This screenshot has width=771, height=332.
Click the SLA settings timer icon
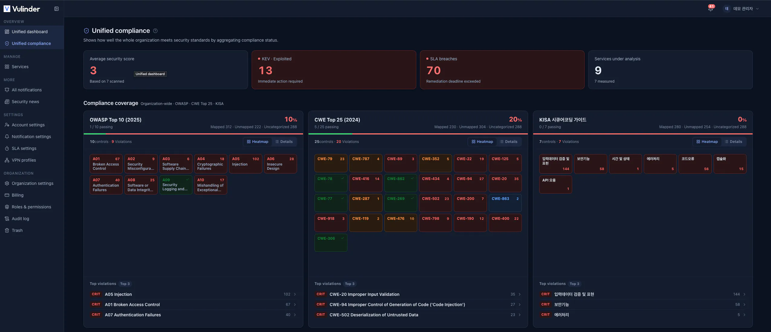(7, 148)
